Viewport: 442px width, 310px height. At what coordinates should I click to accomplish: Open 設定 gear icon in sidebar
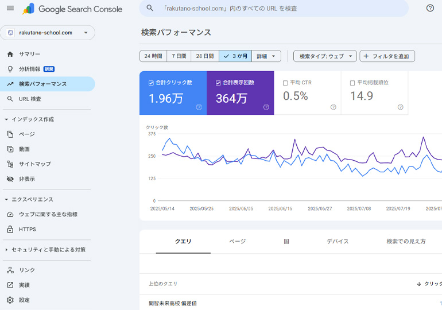(10, 300)
